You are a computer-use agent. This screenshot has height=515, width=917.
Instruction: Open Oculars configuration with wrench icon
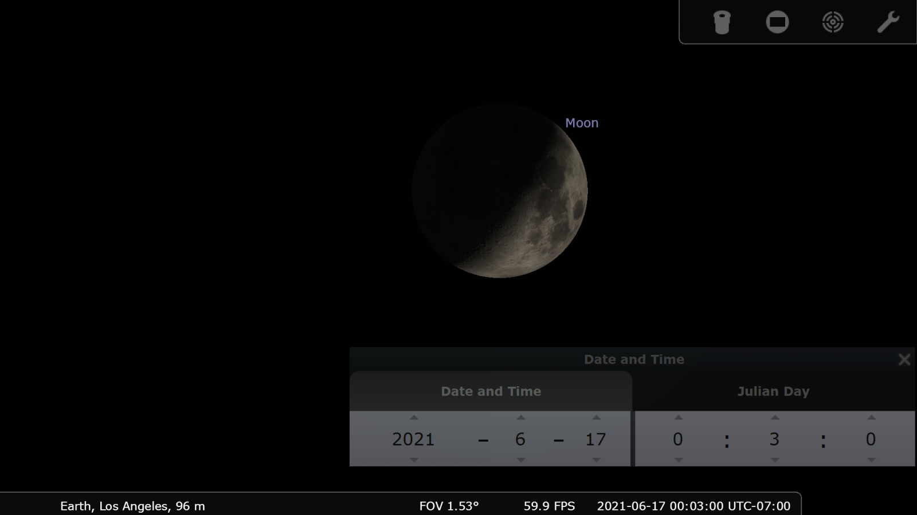point(888,23)
